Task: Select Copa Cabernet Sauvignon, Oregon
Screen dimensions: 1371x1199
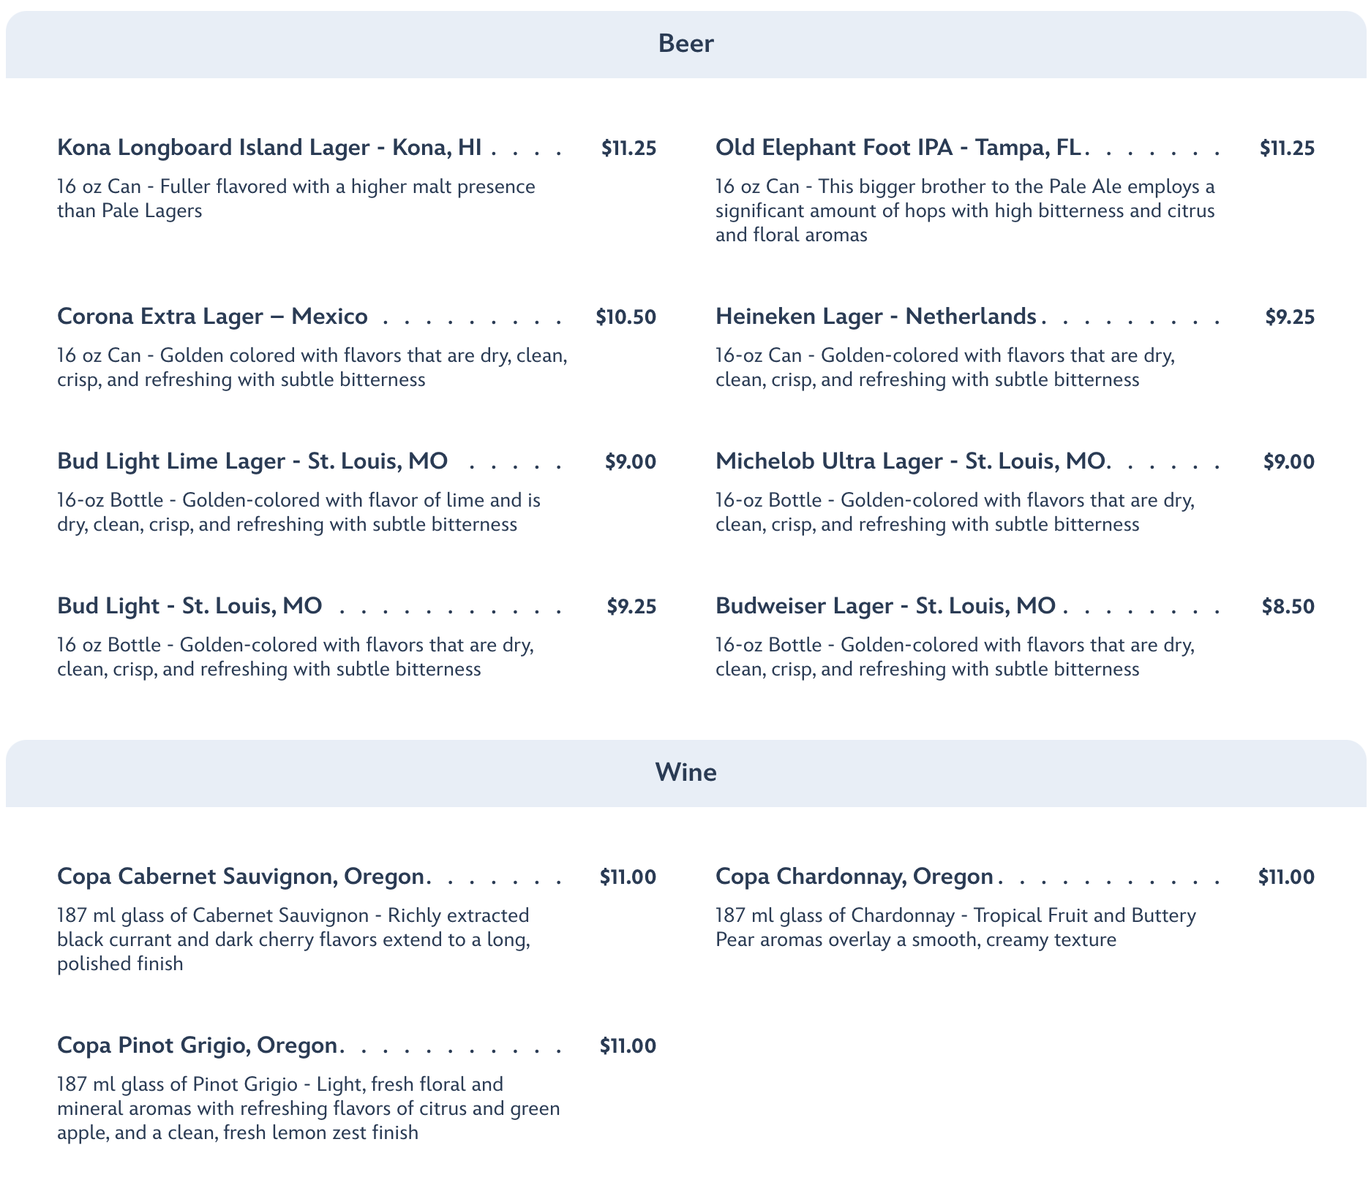Action: click(241, 877)
